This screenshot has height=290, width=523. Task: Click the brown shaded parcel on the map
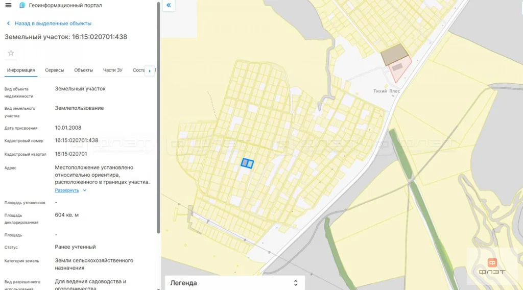(x=395, y=54)
